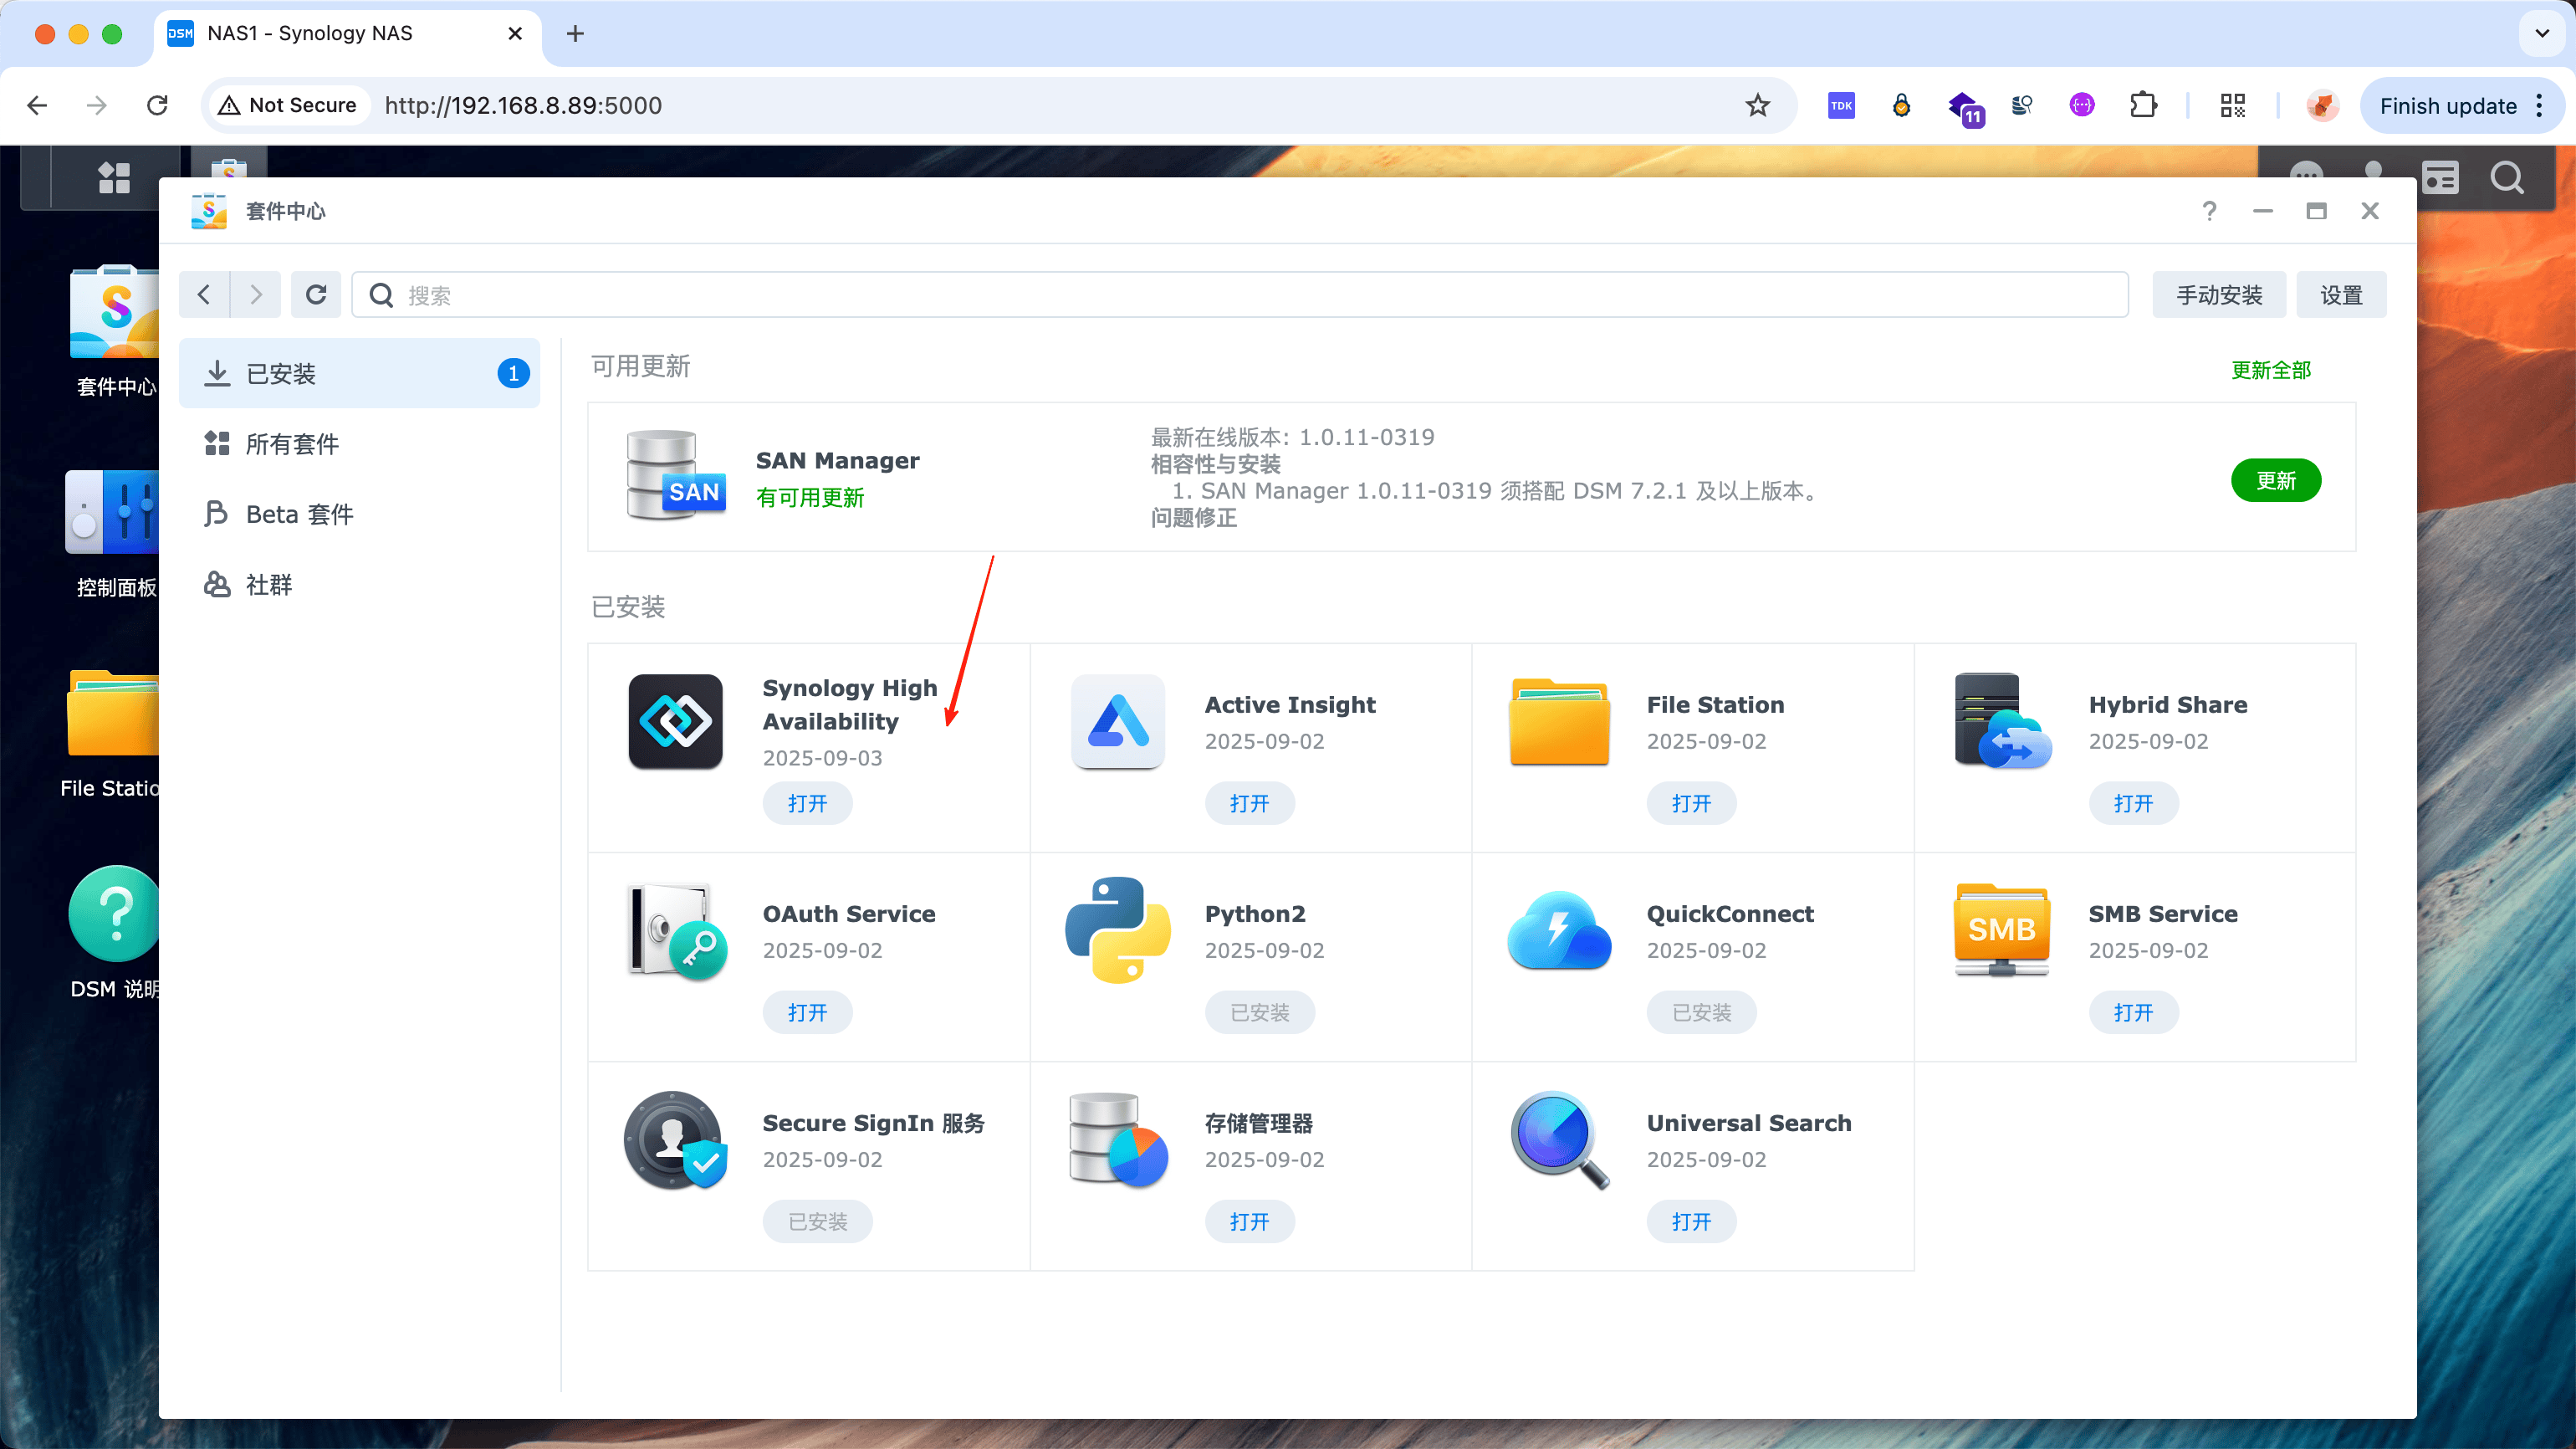
Task: Open the DSM main menu grid
Action: click(x=114, y=178)
